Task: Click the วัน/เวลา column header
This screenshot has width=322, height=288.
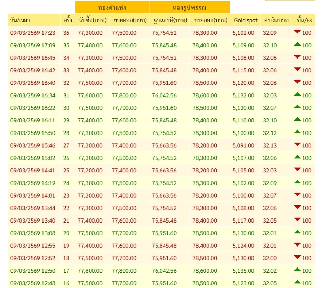Action: pyautogui.click(x=20, y=20)
